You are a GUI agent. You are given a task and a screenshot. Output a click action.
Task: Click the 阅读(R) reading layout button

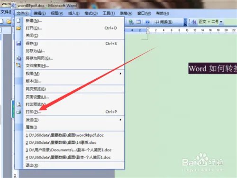point(163,22)
